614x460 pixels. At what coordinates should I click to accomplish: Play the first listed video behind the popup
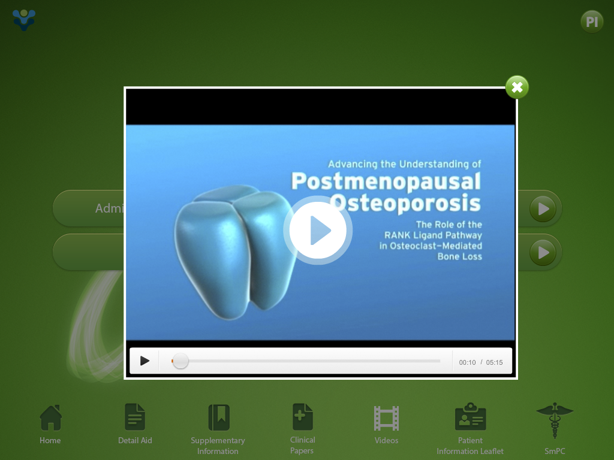pos(543,208)
